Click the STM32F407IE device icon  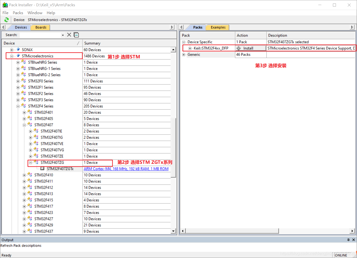tap(36, 131)
